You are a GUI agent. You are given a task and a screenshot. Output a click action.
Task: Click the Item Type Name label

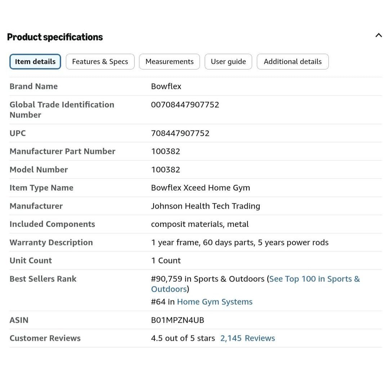tap(41, 188)
